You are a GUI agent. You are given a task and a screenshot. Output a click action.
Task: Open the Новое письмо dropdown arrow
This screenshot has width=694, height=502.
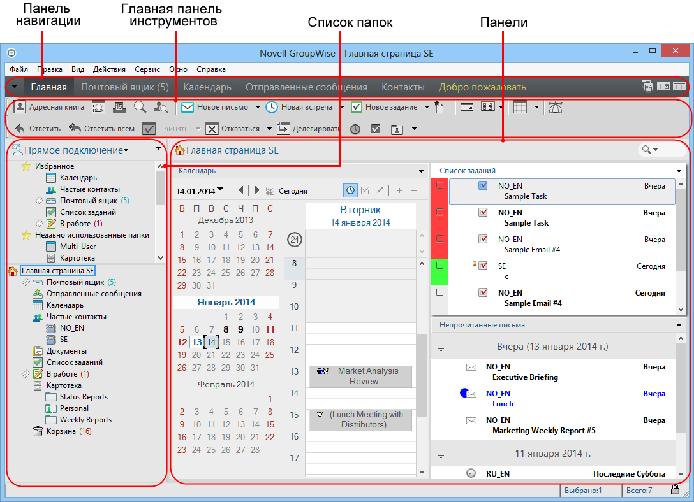(x=258, y=107)
